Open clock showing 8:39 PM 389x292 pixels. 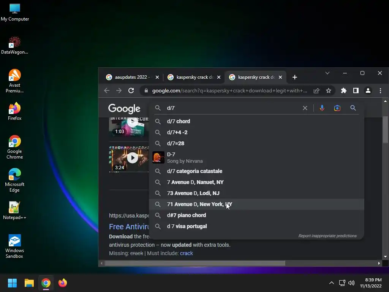point(371,283)
